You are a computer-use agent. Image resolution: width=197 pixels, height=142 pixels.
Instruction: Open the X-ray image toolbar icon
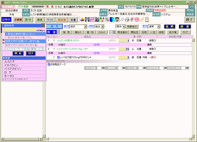[87, 20]
